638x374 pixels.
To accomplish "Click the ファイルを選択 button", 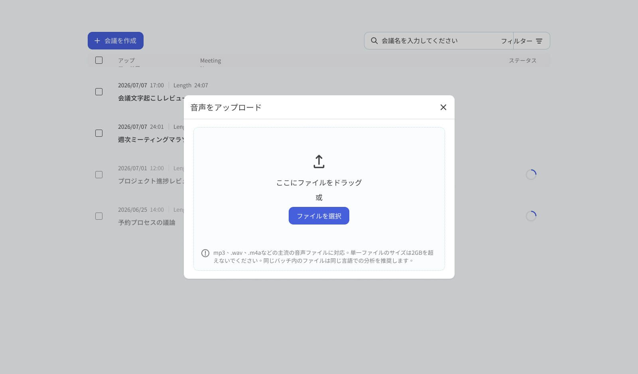I will click(319, 216).
